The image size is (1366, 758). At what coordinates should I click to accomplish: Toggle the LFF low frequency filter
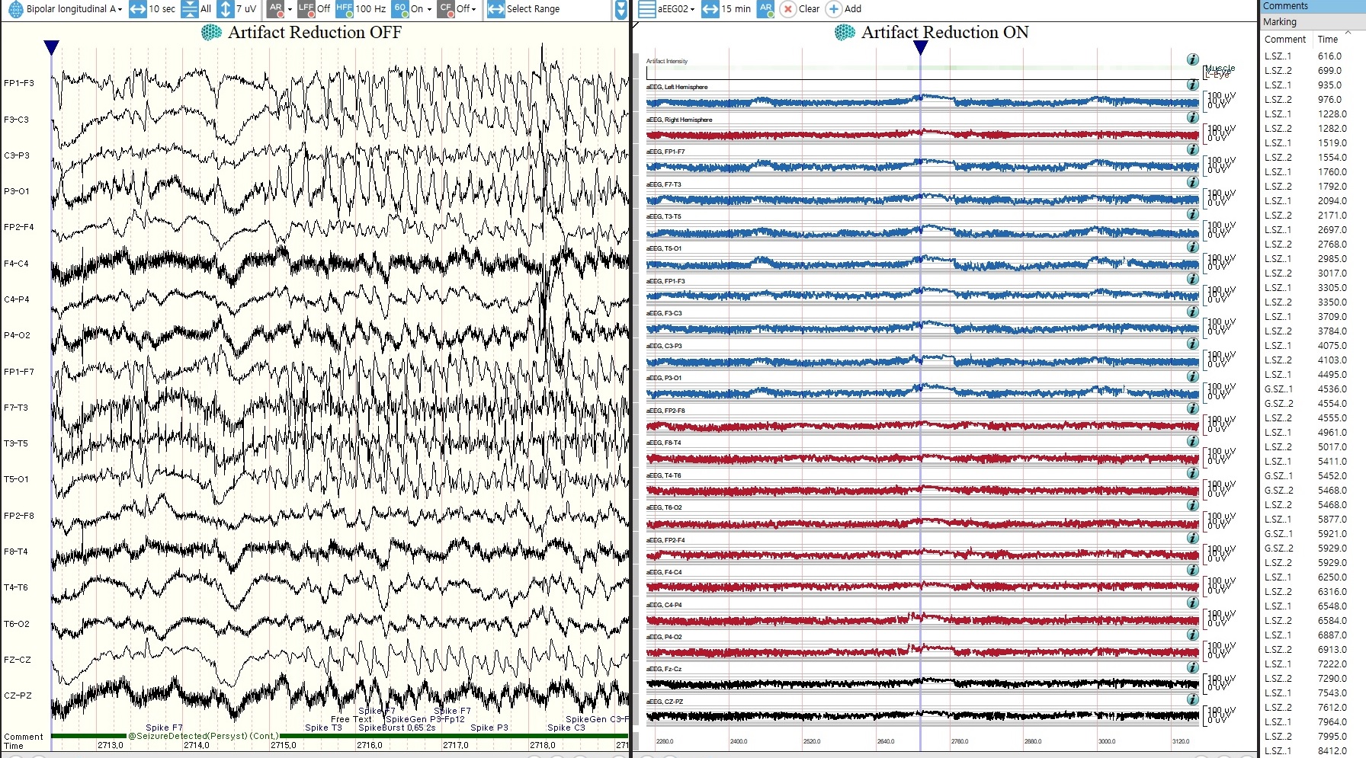click(306, 9)
